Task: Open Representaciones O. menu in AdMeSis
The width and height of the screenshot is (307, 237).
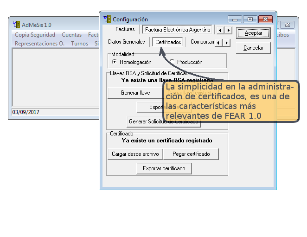Action: (x=39, y=44)
